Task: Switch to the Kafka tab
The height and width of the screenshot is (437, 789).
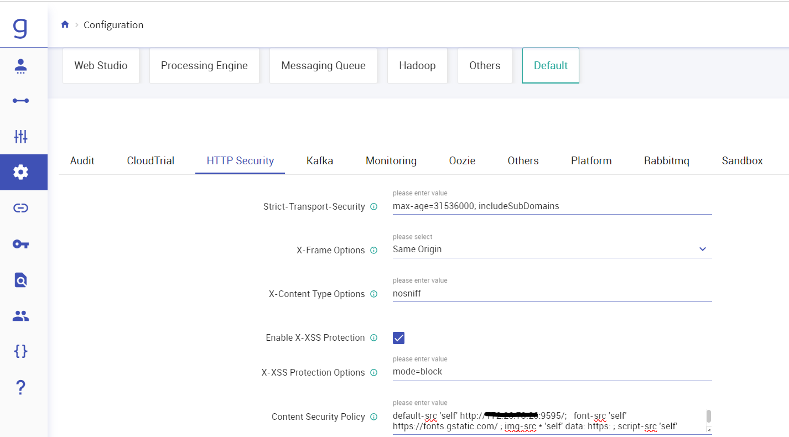Action: click(319, 160)
